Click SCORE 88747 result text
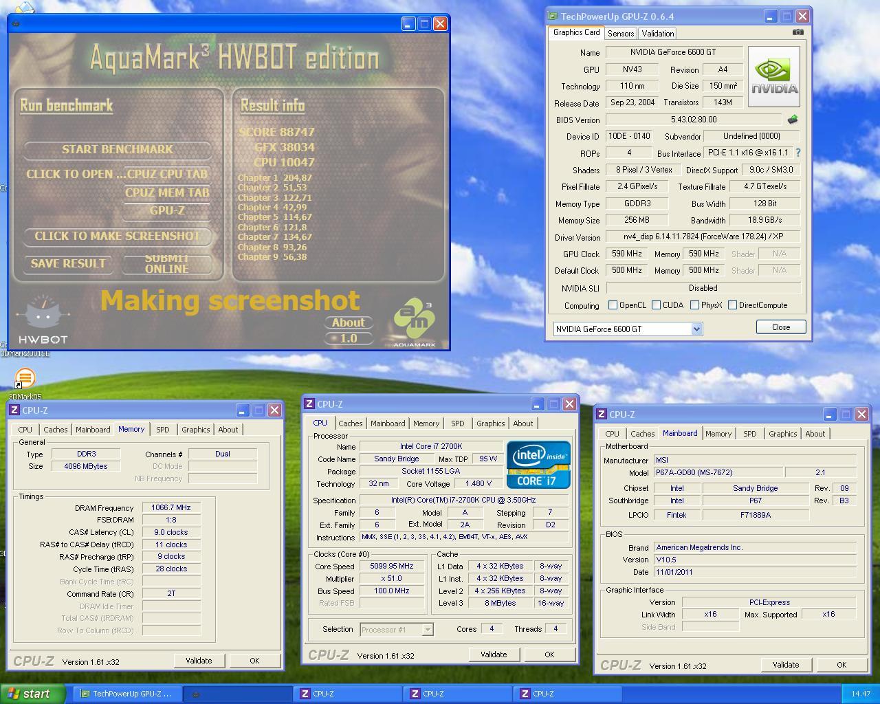 276,132
